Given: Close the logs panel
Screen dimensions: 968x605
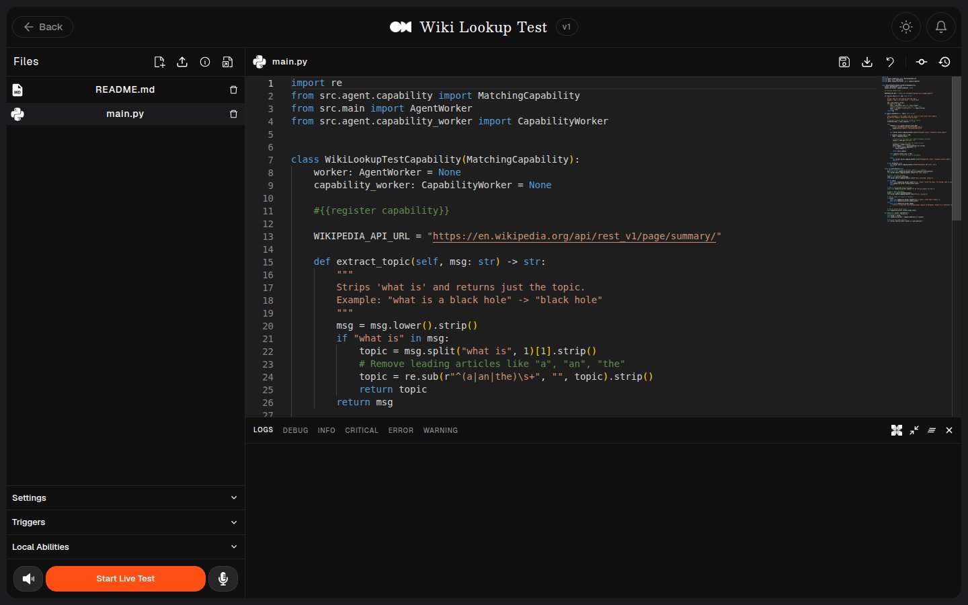Looking at the screenshot, I should point(949,430).
